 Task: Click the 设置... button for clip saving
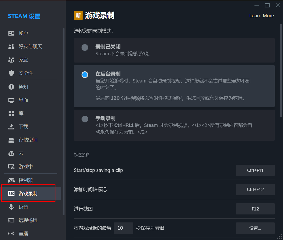click(255, 228)
